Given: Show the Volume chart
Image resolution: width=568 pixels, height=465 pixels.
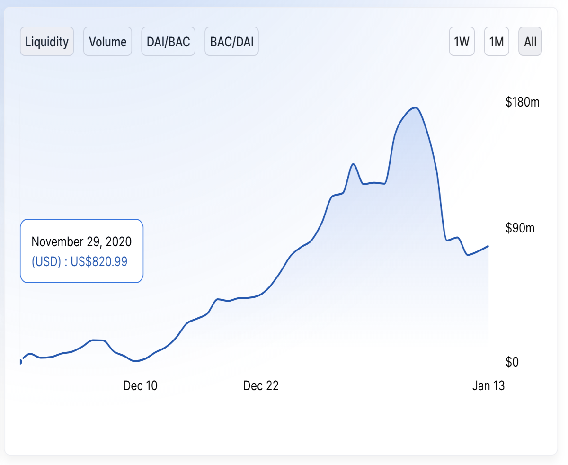Looking at the screenshot, I should pos(107,42).
